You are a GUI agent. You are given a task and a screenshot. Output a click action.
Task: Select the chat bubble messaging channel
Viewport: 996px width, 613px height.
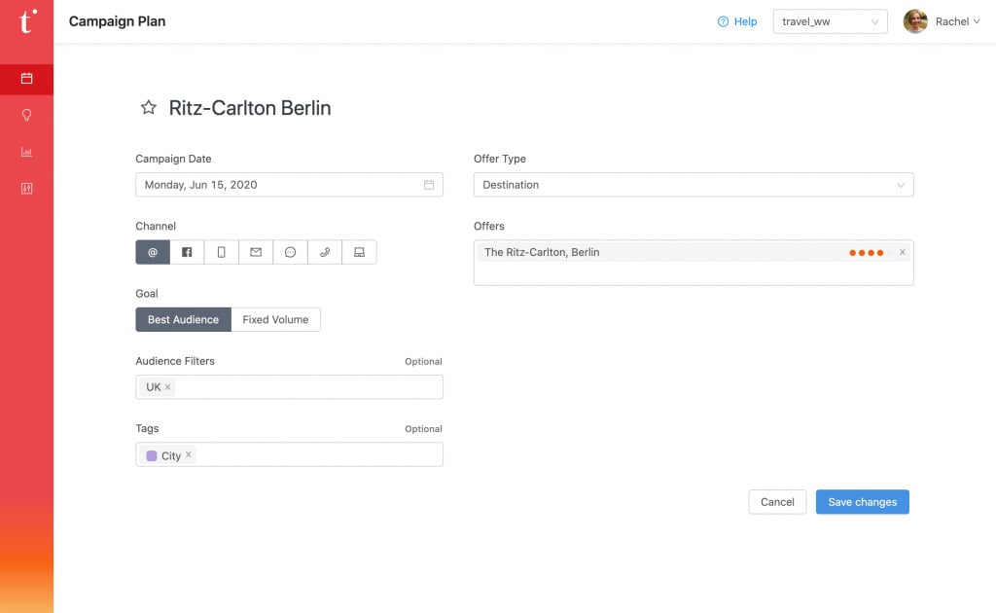click(290, 252)
